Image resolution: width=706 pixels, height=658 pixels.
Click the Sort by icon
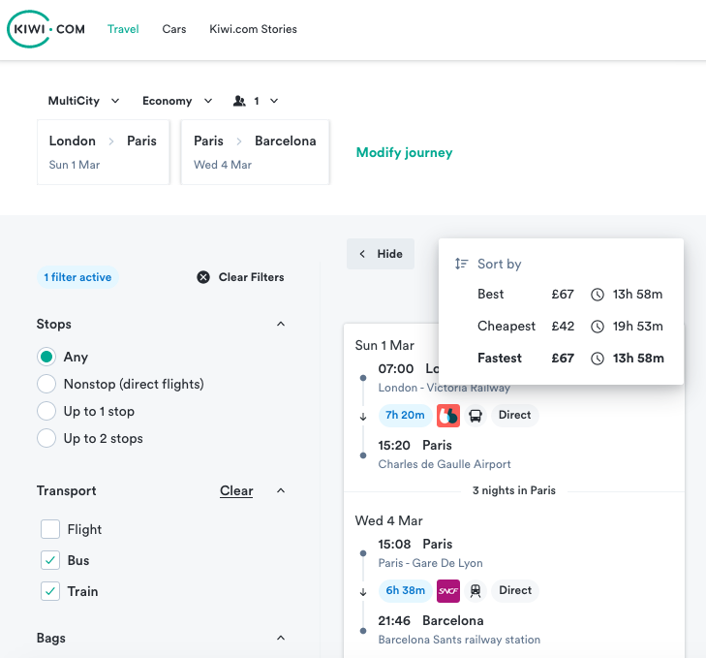[x=462, y=264]
